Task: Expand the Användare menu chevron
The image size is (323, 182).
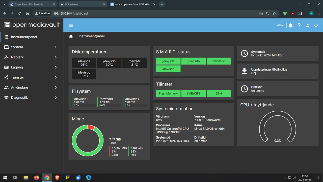Action: 56,87
